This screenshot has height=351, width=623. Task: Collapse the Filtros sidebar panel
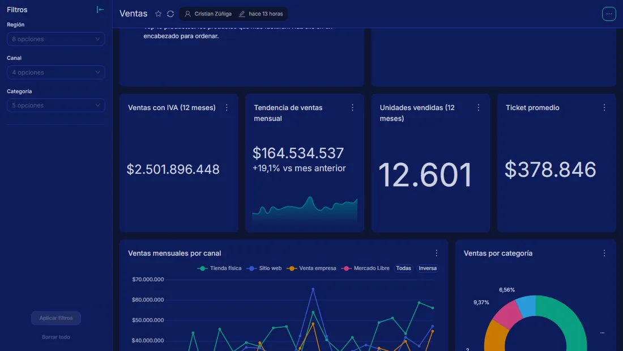[x=100, y=10]
